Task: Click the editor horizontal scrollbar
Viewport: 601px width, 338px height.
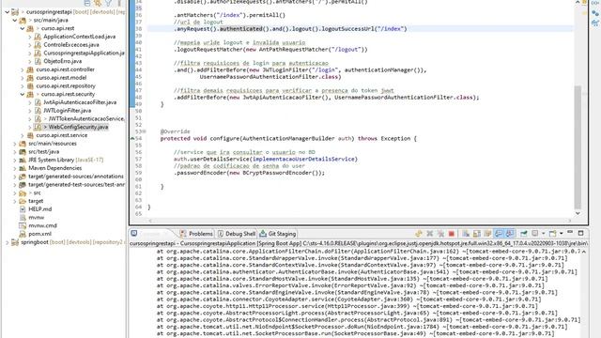Action: click(360, 221)
